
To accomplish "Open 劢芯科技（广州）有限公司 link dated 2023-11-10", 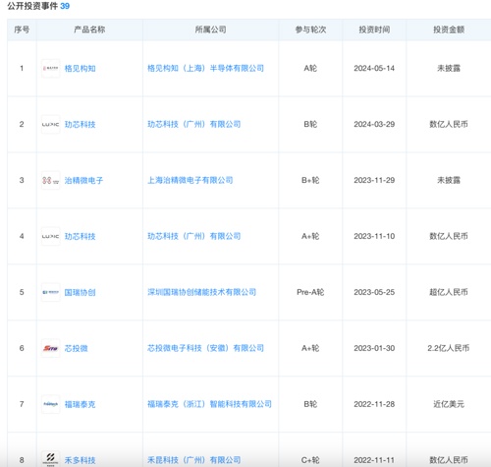I will coord(194,236).
